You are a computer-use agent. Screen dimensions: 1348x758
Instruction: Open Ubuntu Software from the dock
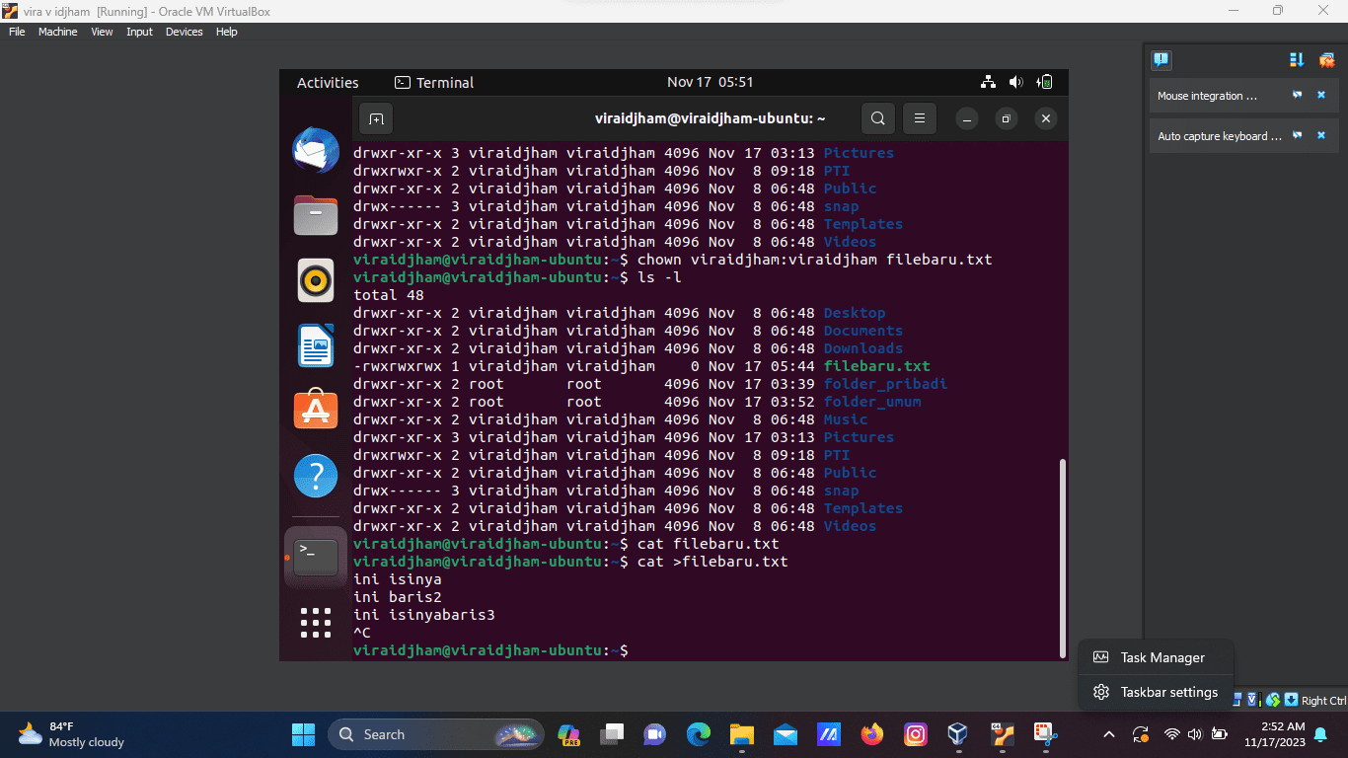click(316, 410)
